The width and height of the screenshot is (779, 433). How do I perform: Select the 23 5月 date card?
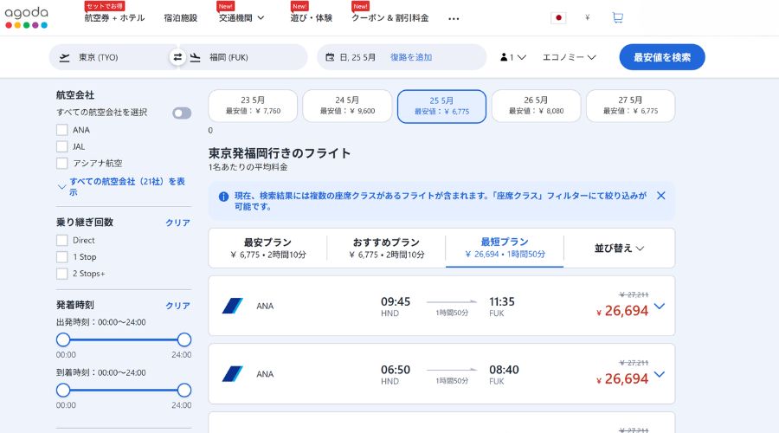click(x=253, y=106)
